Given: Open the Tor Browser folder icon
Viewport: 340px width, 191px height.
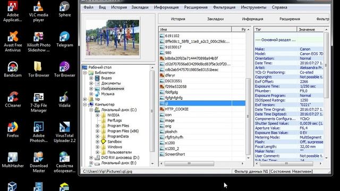Looking at the screenshot, I should [x=39, y=70].
